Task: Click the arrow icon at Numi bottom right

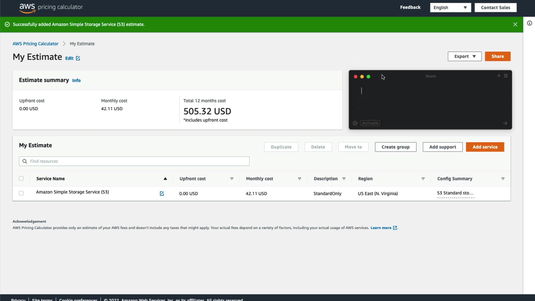Action: tap(505, 123)
